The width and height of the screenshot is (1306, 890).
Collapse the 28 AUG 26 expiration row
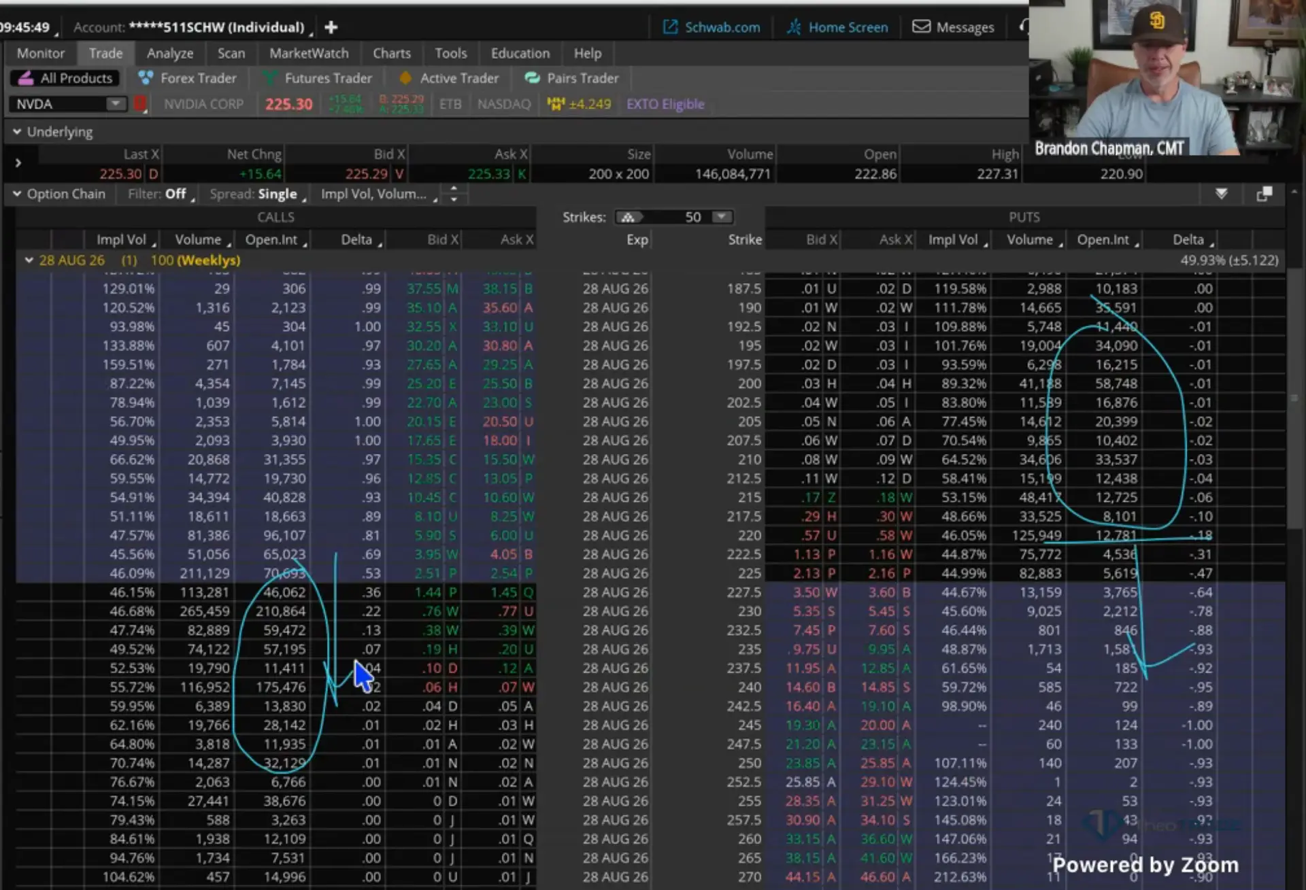(x=29, y=260)
